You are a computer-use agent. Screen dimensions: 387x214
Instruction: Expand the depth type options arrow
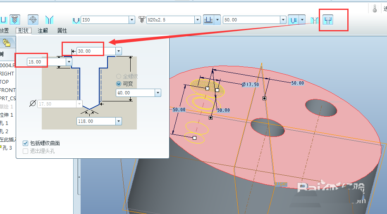pos(217,20)
